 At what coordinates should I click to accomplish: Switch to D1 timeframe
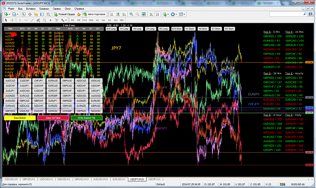(110, 20)
